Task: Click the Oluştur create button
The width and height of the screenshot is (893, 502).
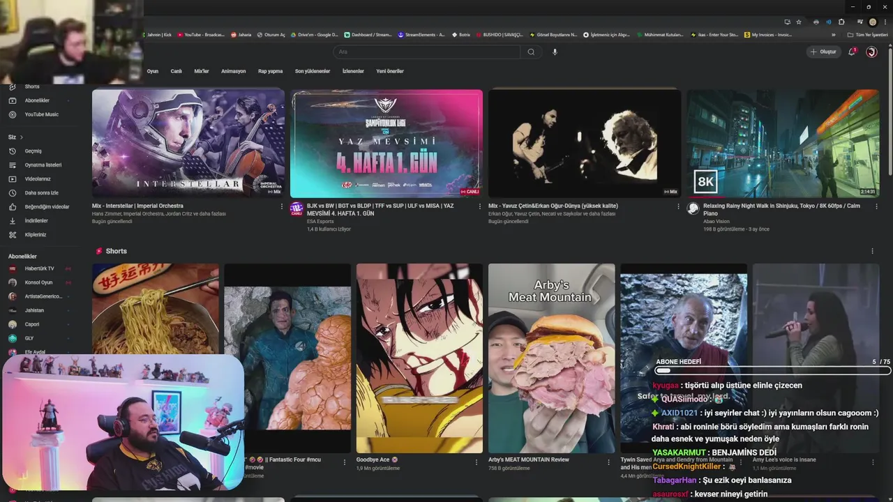Action: tap(823, 52)
